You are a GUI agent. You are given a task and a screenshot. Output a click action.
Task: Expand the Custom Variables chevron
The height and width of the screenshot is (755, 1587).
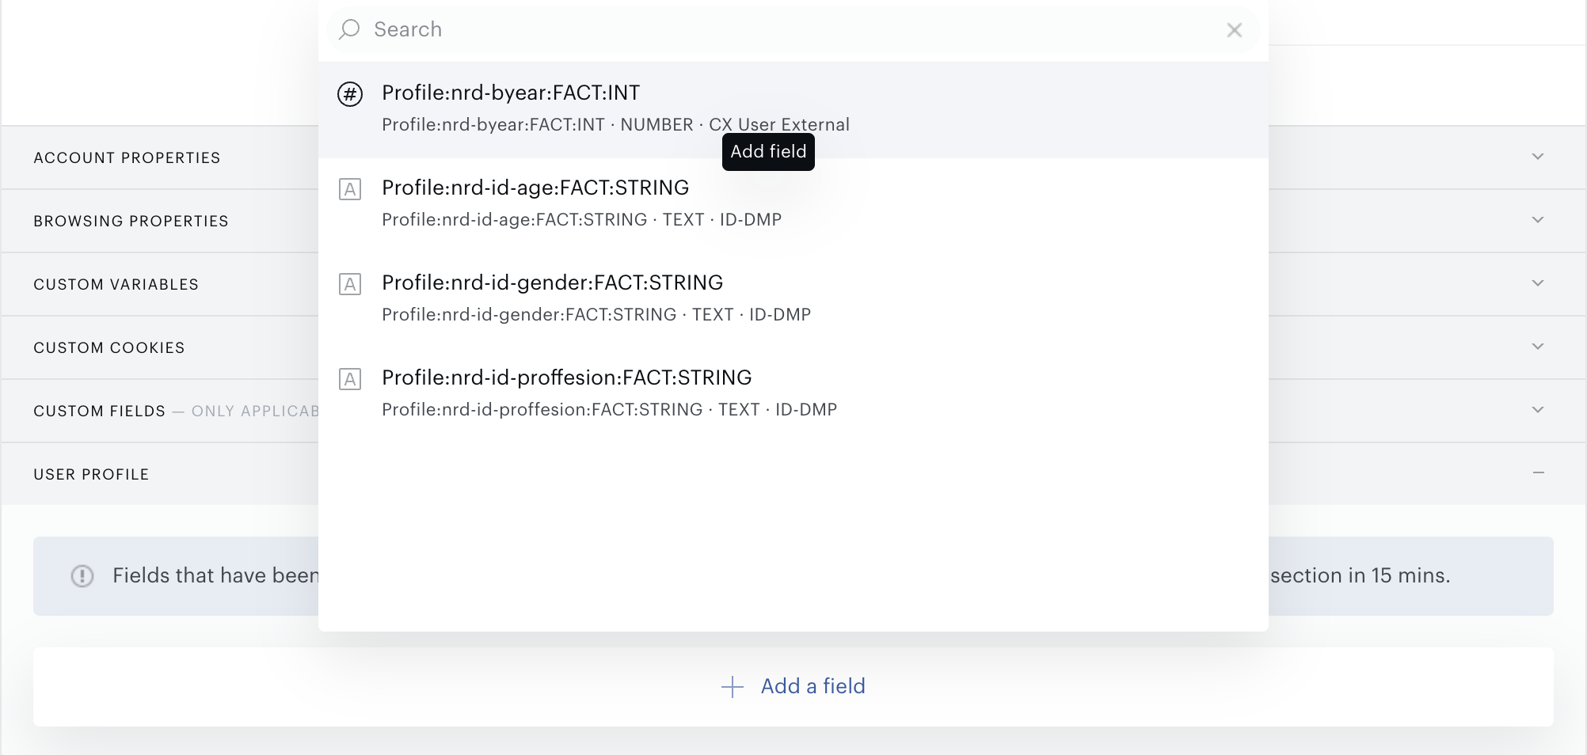coord(1538,283)
